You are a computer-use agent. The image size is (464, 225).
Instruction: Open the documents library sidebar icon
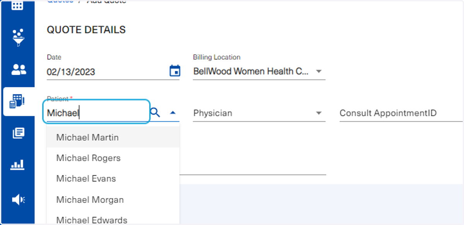[x=18, y=133]
